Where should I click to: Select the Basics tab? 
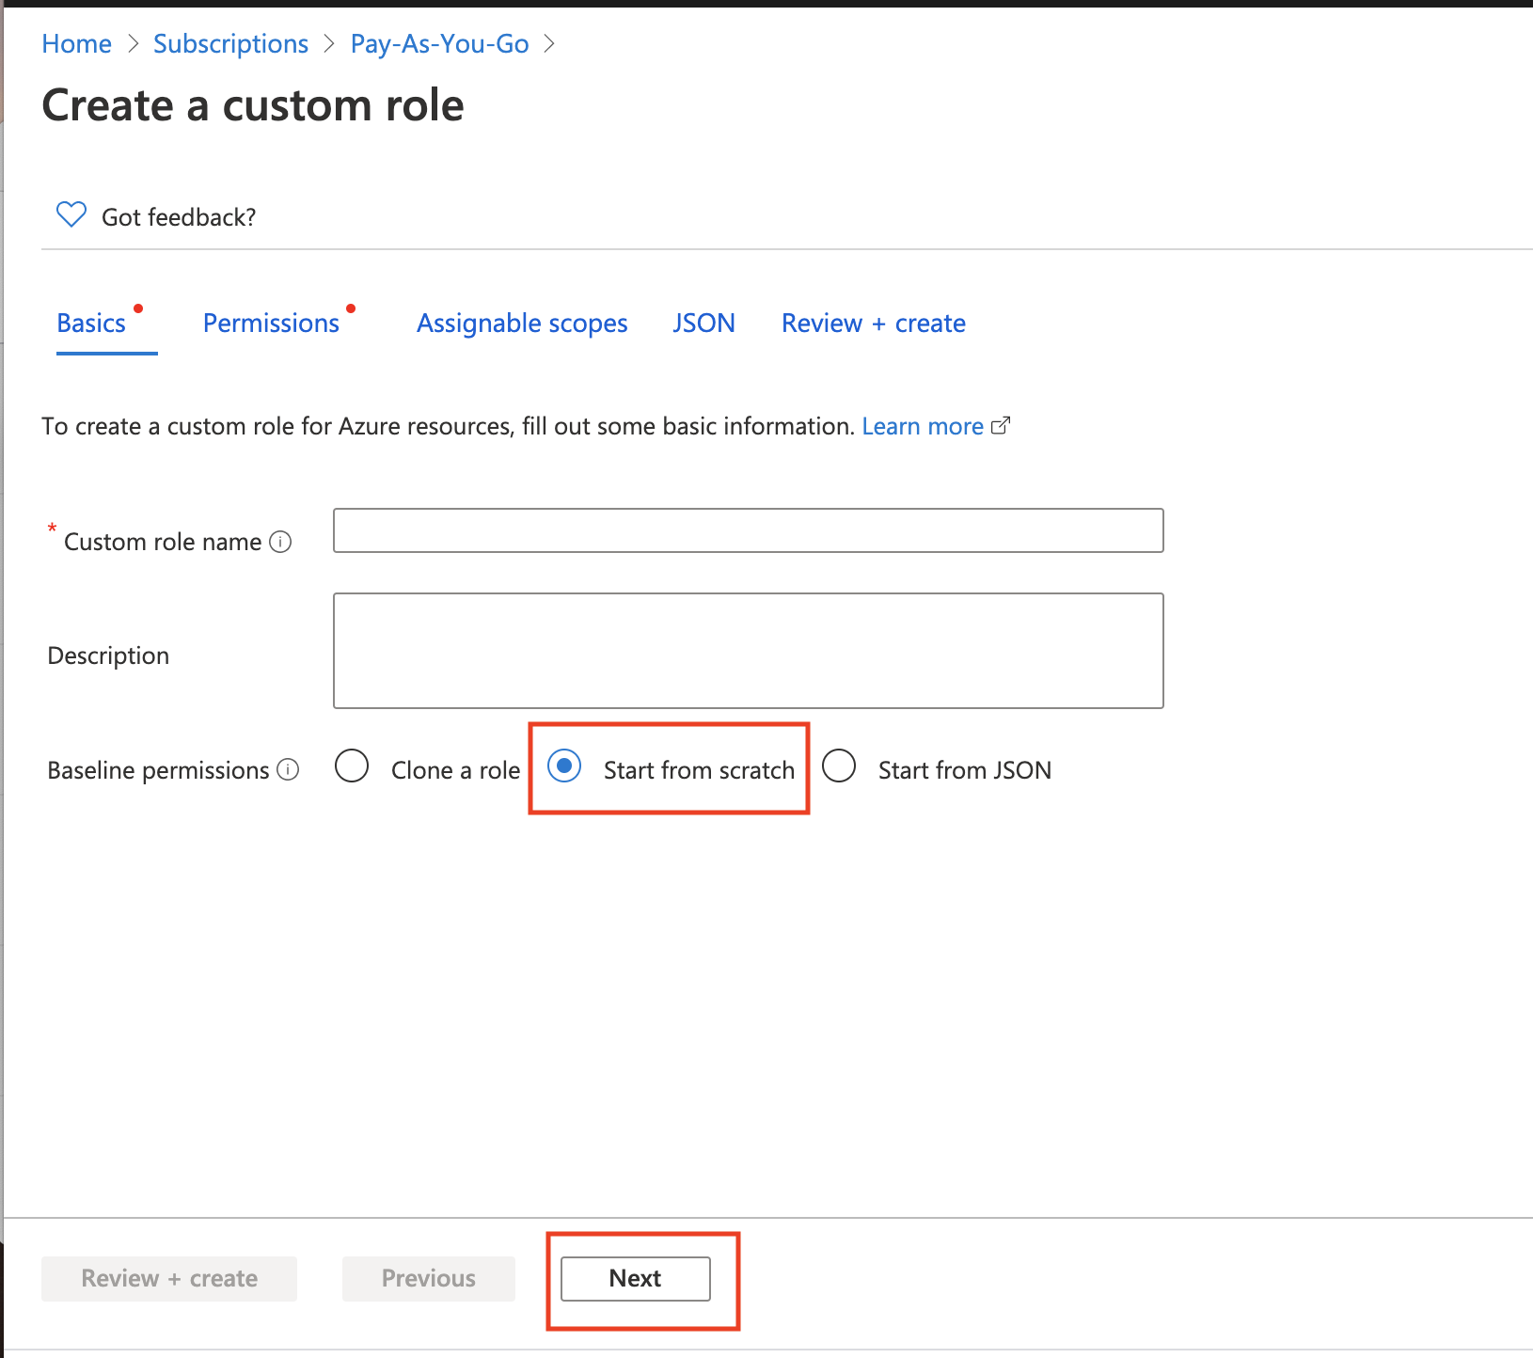(91, 324)
